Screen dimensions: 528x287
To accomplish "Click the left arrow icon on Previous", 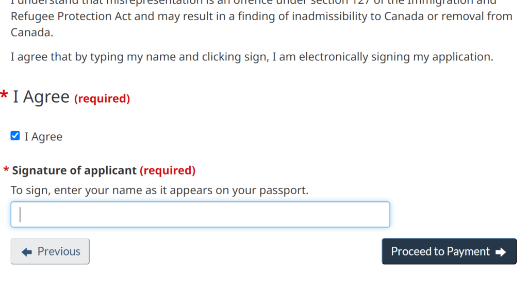I will [27, 252].
